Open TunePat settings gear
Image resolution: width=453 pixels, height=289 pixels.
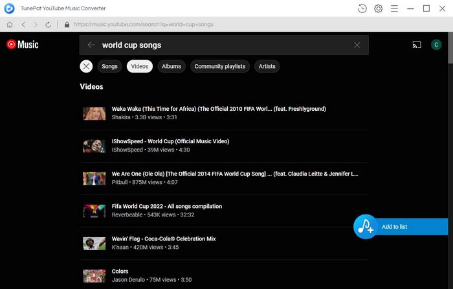click(378, 8)
